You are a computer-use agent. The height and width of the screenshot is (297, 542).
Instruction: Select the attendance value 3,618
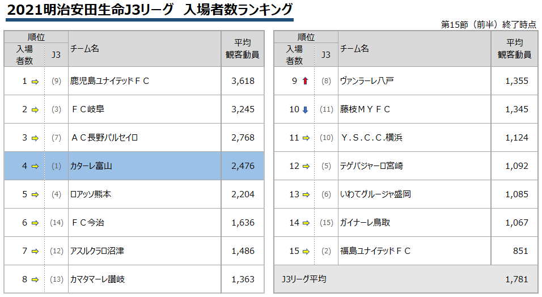coord(243,81)
